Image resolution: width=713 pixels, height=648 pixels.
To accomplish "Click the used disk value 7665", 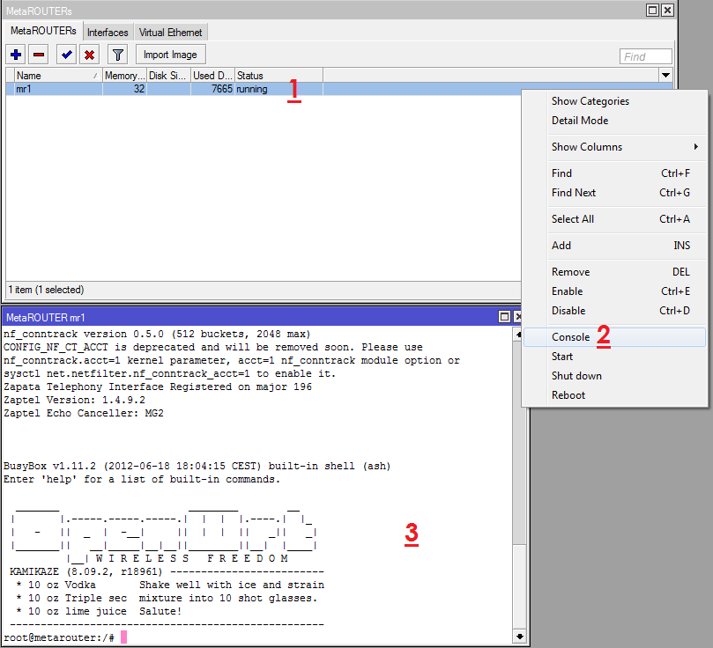I will (222, 89).
